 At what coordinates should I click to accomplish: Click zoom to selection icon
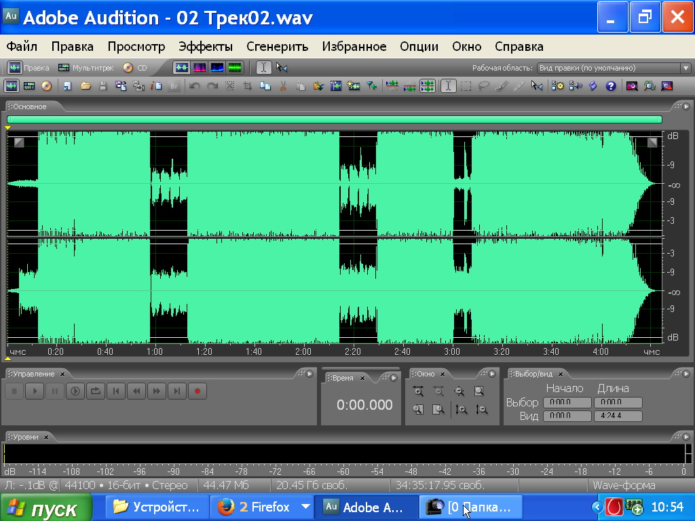(479, 391)
